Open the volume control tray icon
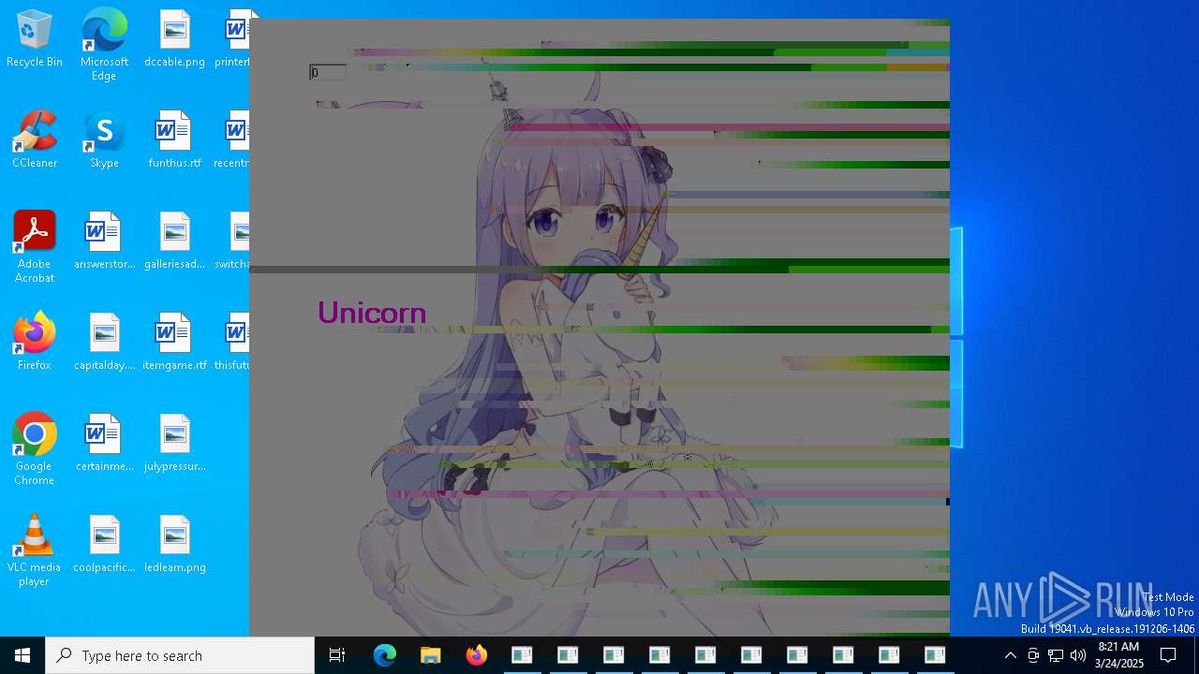This screenshot has height=674, width=1199. click(x=1078, y=655)
